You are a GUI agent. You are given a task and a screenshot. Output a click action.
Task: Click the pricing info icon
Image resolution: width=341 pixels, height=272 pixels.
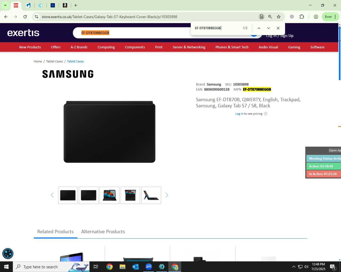click(x=266, y=114)
